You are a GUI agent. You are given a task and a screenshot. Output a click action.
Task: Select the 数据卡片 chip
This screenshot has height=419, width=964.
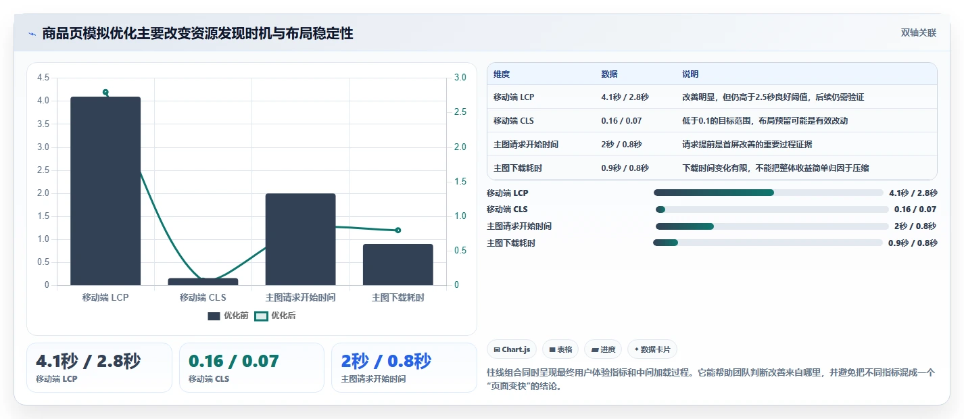[x=652, y=349]
